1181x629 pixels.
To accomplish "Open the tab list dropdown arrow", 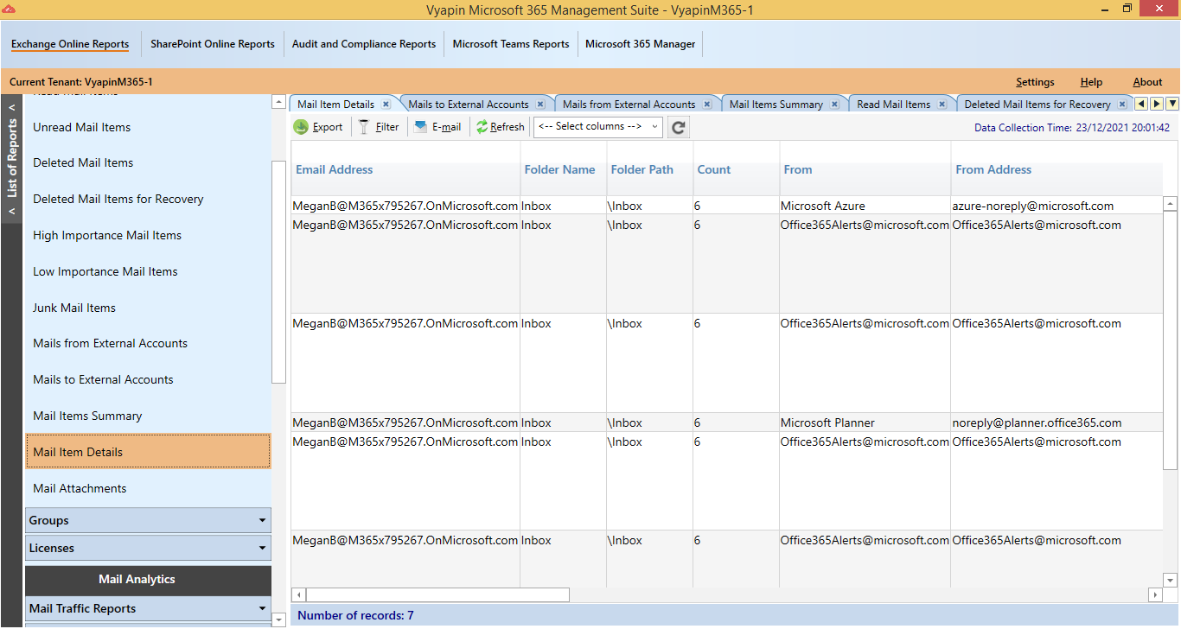I will click(1172, 104).
